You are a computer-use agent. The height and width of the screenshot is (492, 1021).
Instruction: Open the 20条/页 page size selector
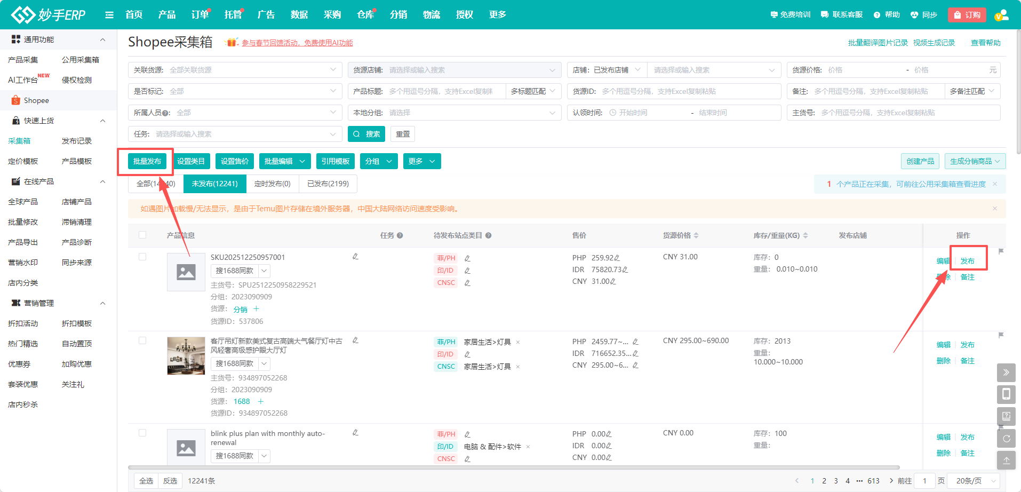[975, 481]
